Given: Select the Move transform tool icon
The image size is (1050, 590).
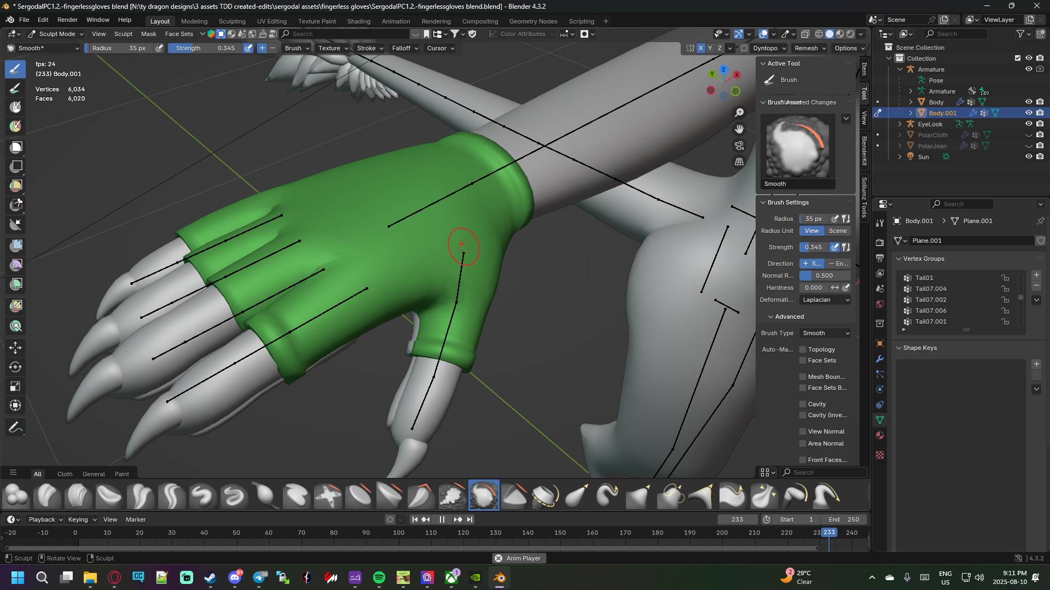Looking at the screenshot, I should pyautogui.click(x=15, y=348).
